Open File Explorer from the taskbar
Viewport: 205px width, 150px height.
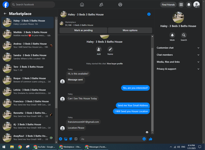(12, 147)
